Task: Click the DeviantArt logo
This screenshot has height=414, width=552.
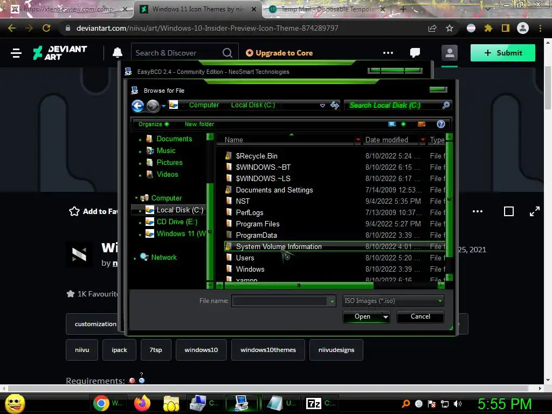Action: coord(60,53)
